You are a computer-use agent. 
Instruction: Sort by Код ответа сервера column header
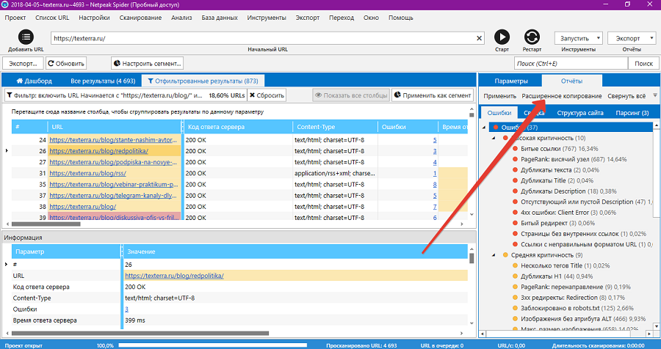point(238,127)
